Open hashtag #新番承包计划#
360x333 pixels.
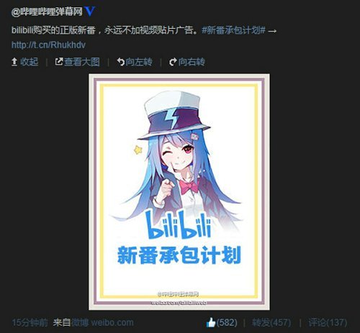pyautogui.click(x=233, y=30)
